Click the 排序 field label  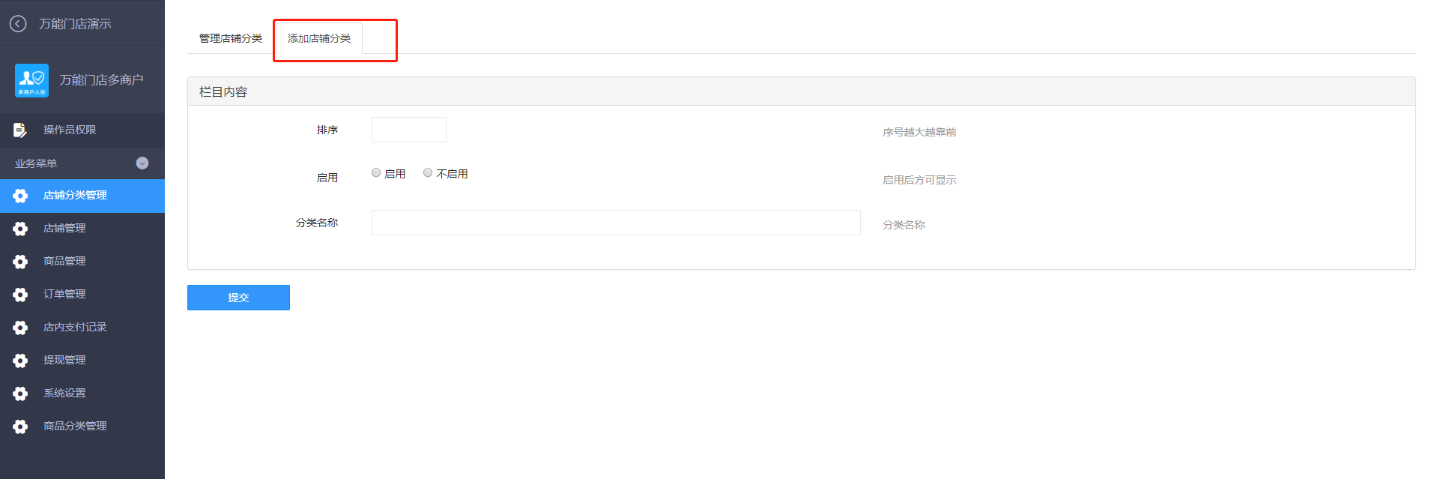coord(327,130)
